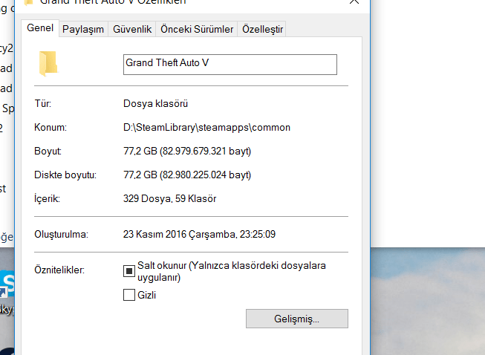This screenshot has width=485, height=355.
Task: Click the size value 77,2 GB (82.979.679.321 bayt)
Action: [x=187, y=151]
